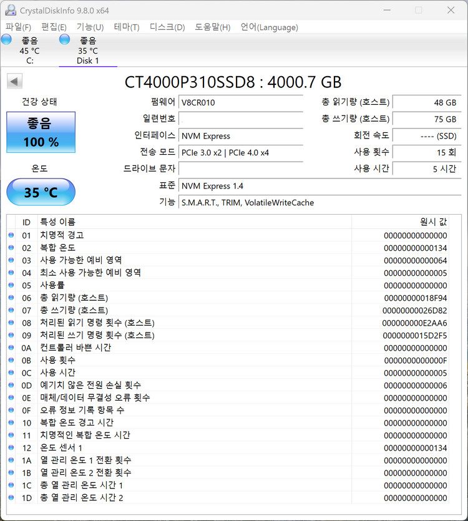Click raw value 000000000E2AA6

tap(414, 323)
